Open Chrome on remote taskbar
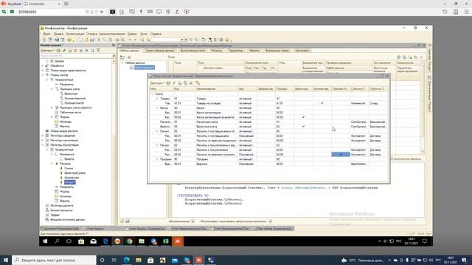 [x=130, y=241]
